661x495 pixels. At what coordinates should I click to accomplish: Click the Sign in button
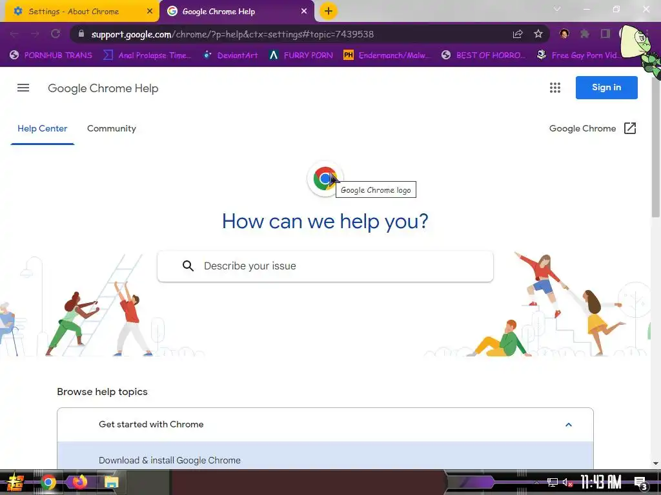click(606, 88)
